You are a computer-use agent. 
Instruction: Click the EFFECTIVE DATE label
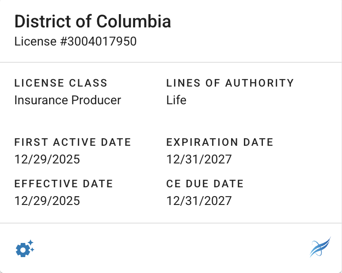(x=64, y=184)
